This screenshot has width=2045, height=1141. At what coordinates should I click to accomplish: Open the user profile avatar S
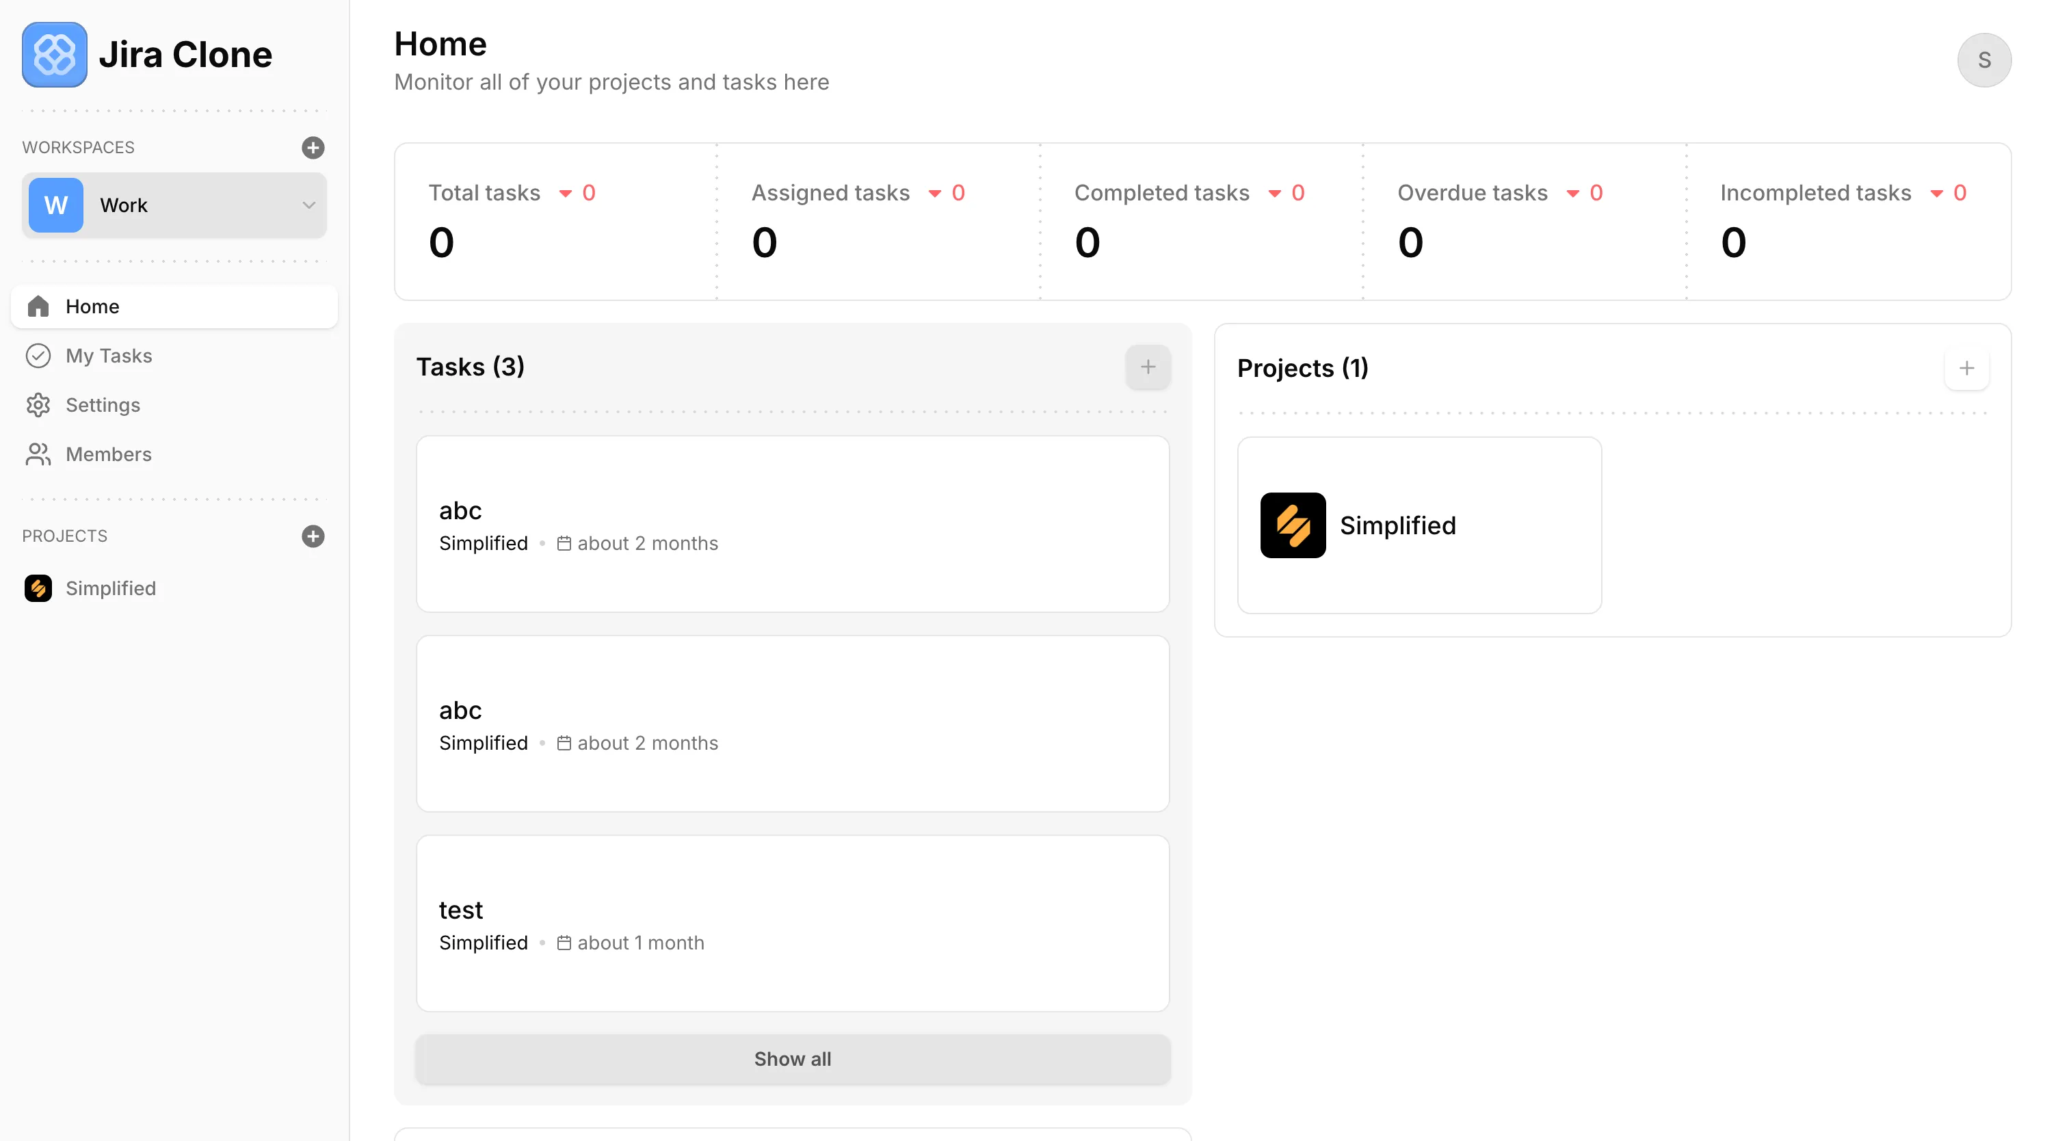point(1985,60)
